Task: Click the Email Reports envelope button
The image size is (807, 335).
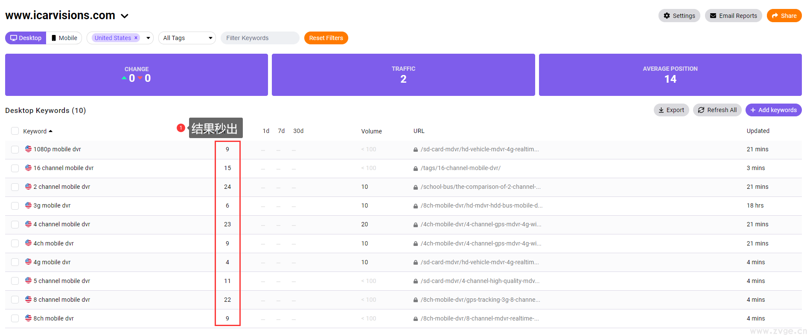Action: point(733,16)
